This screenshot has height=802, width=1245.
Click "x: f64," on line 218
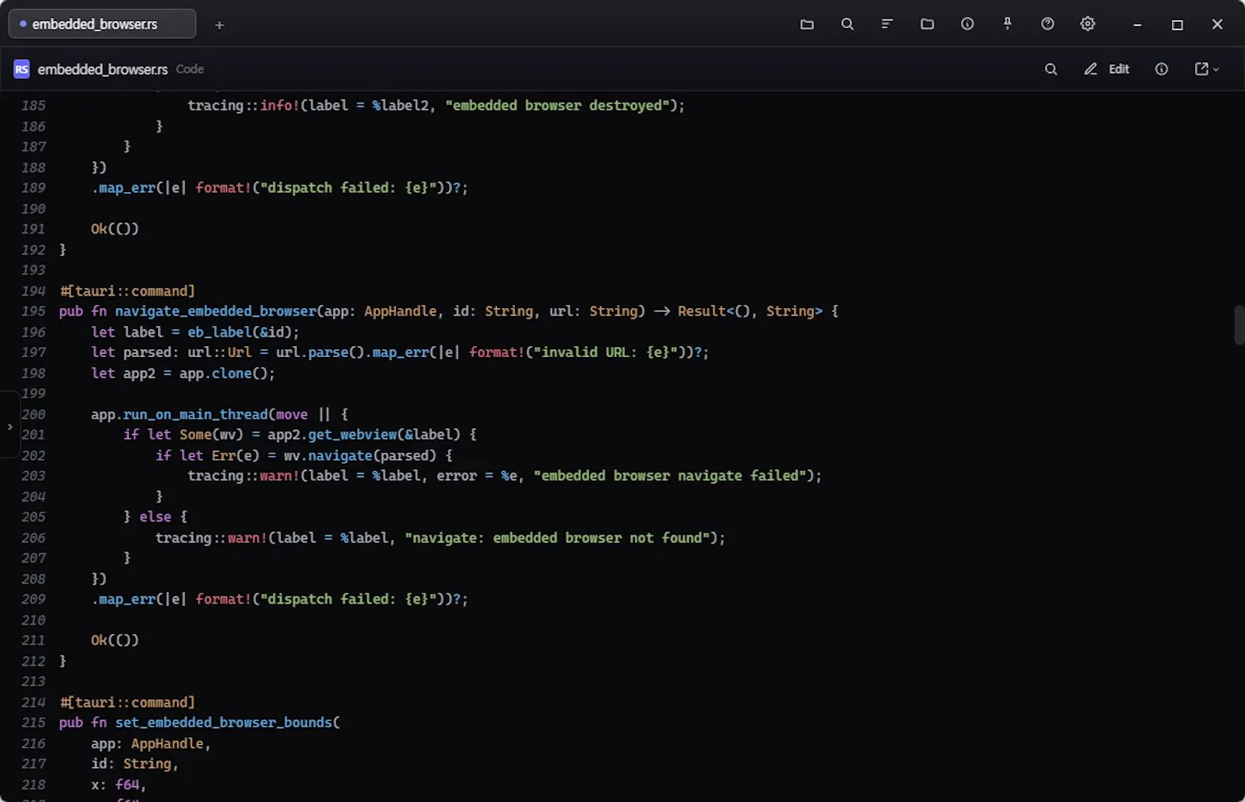(118, 785)
